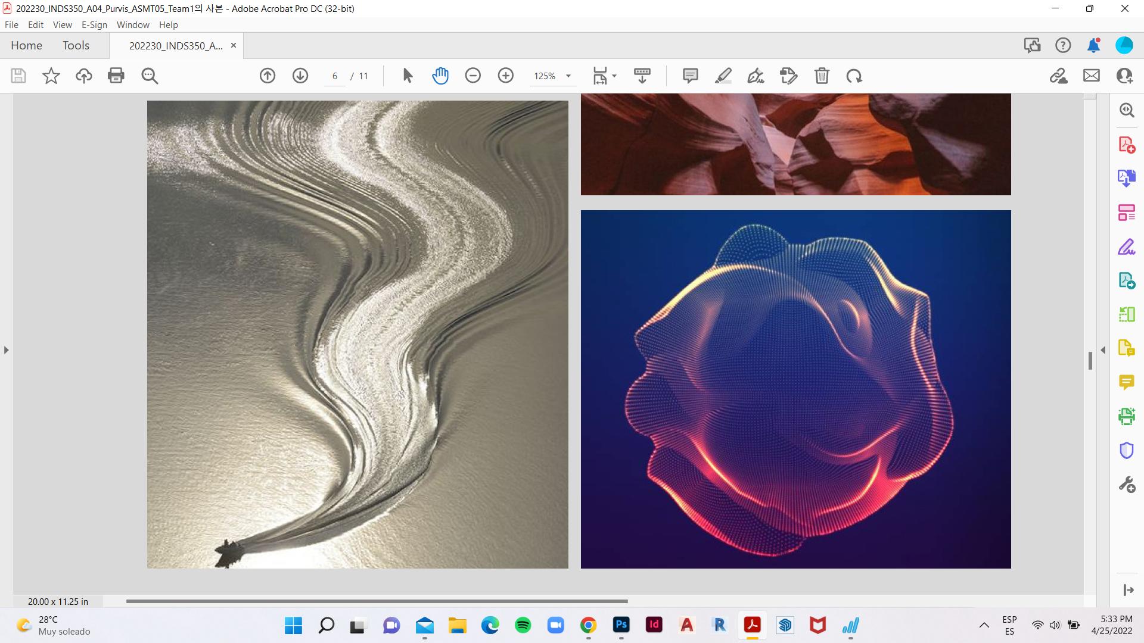Go to the Home view
The width and height of the screenshot is (1144, 643).
pos(26,45)
